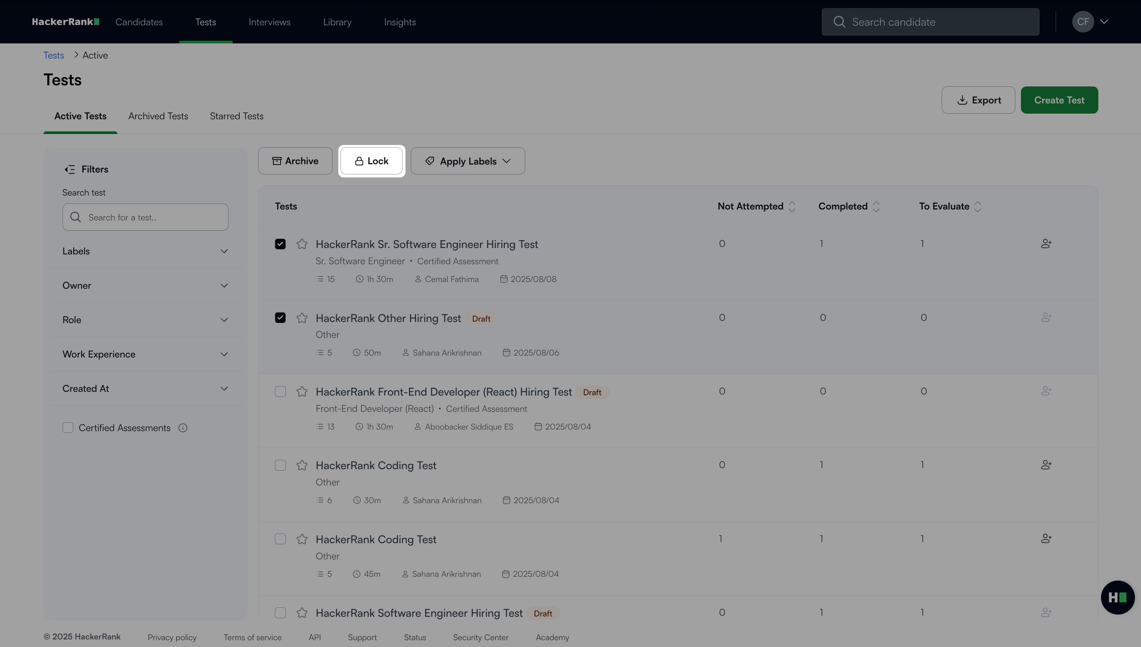Click the Create Test button
Image resolution: width=1141 pixels, height=647 pixels.
(1059, 100)
